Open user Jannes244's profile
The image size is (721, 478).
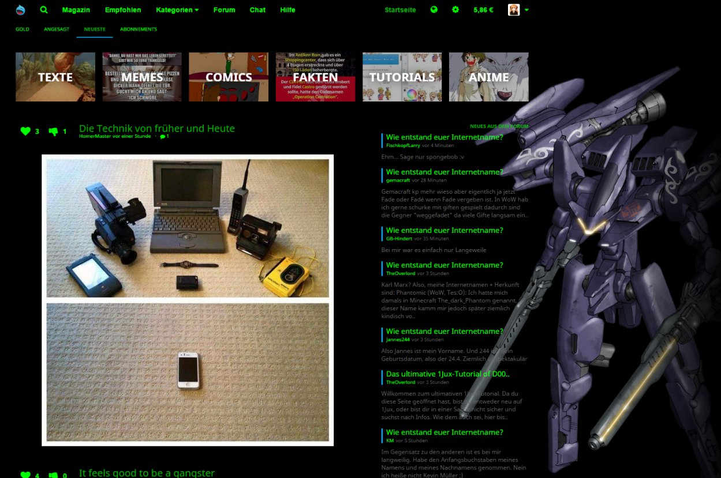398,340
